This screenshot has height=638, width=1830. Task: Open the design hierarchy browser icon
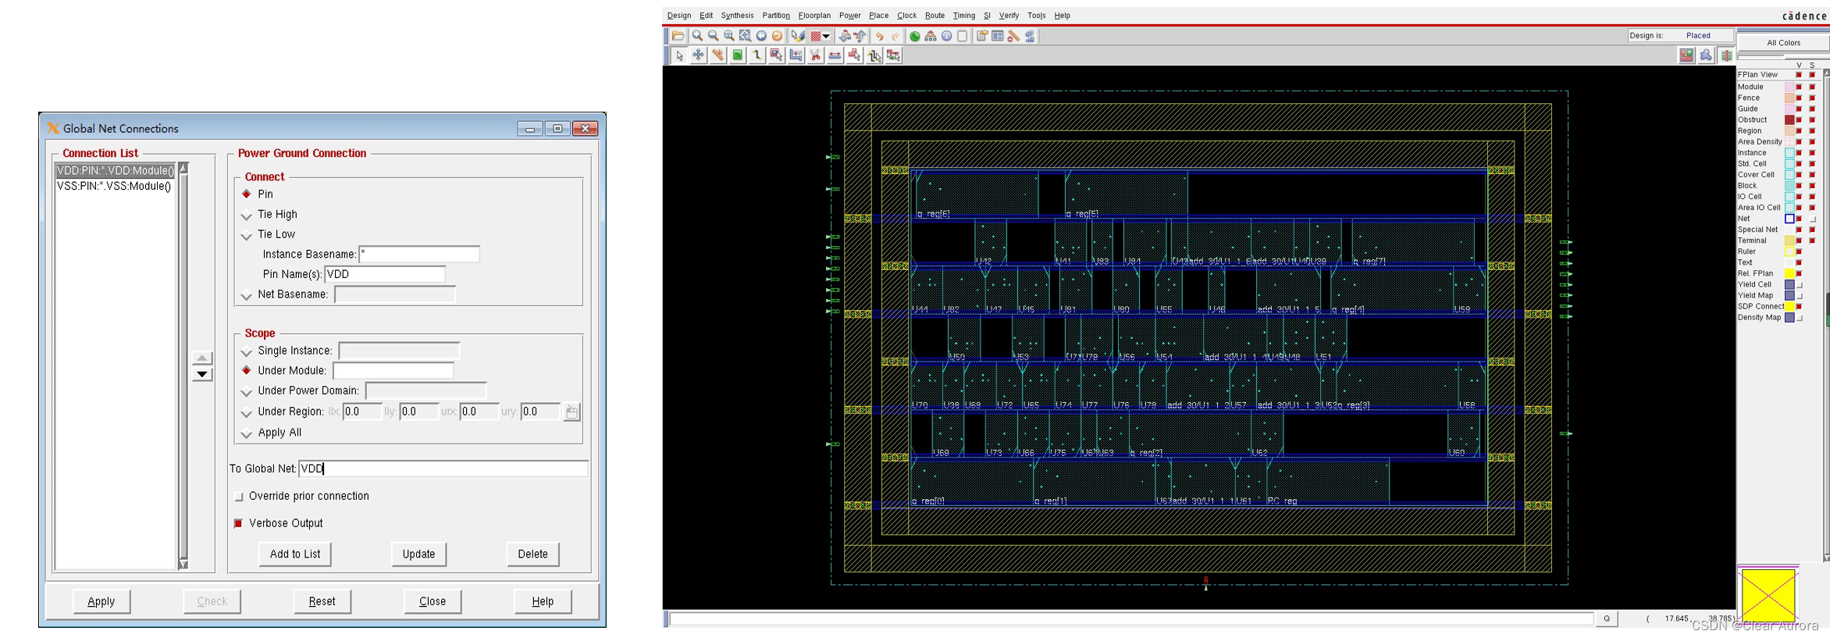click(931, 36)
